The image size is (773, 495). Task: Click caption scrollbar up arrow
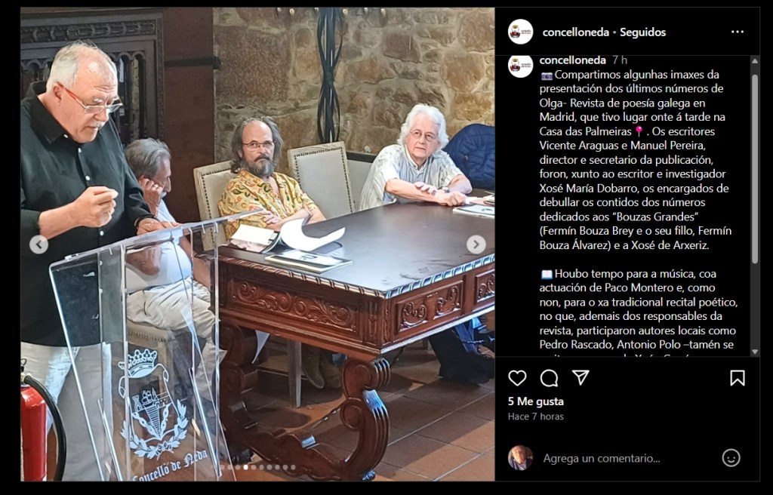coord(754,60)
